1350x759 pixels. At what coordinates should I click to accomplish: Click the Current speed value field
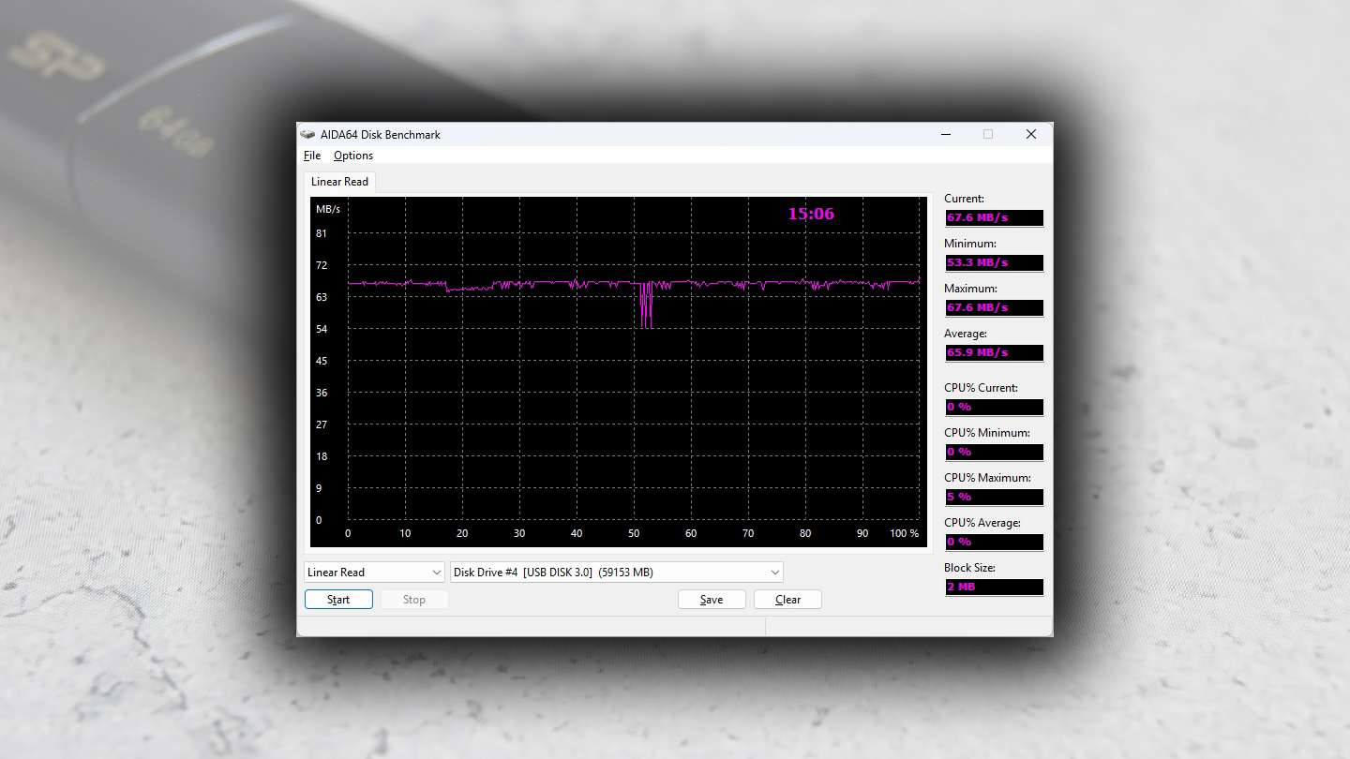click(994, 218)
